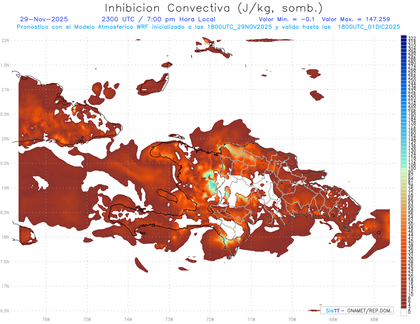
Task: Click the '6.5N' latitude label
Action: tap(5, 311)
